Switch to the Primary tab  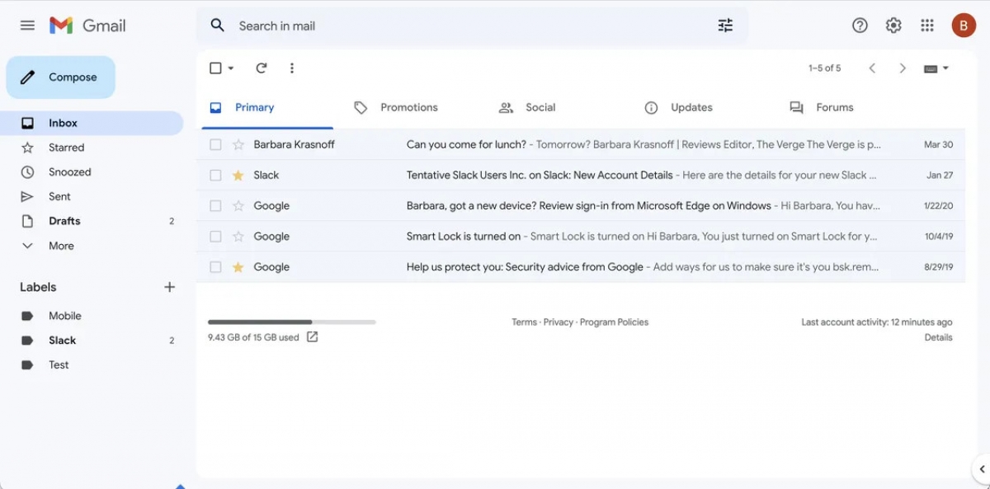click(266, 108)
